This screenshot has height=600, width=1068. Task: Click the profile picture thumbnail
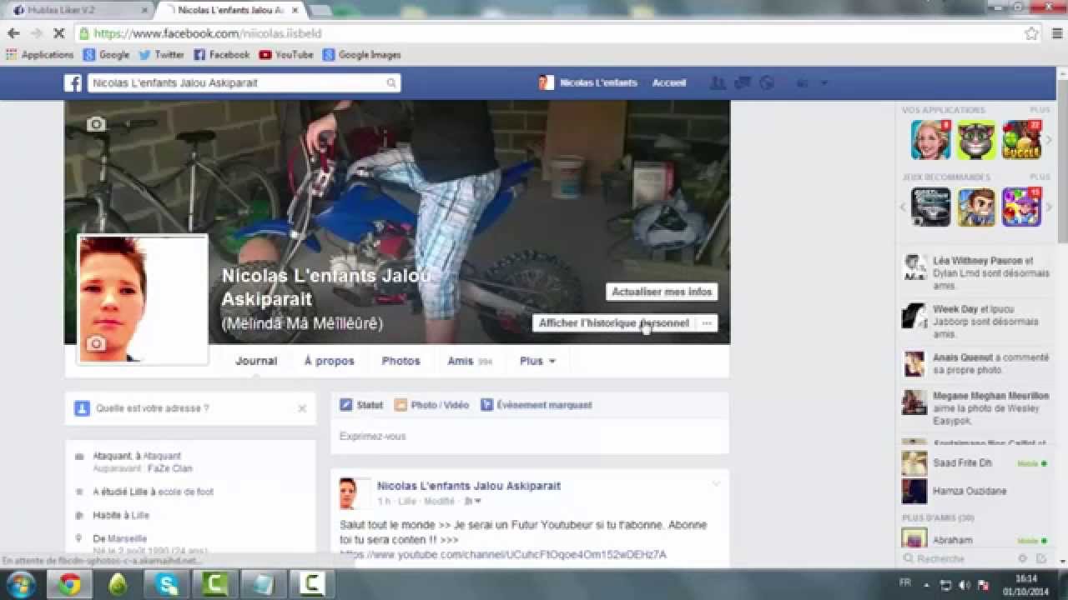pyautogui.click(x=143, y=299)
